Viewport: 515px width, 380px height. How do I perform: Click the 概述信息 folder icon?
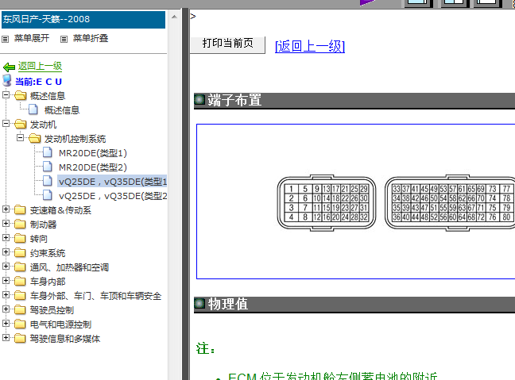(x=21, y=95)
